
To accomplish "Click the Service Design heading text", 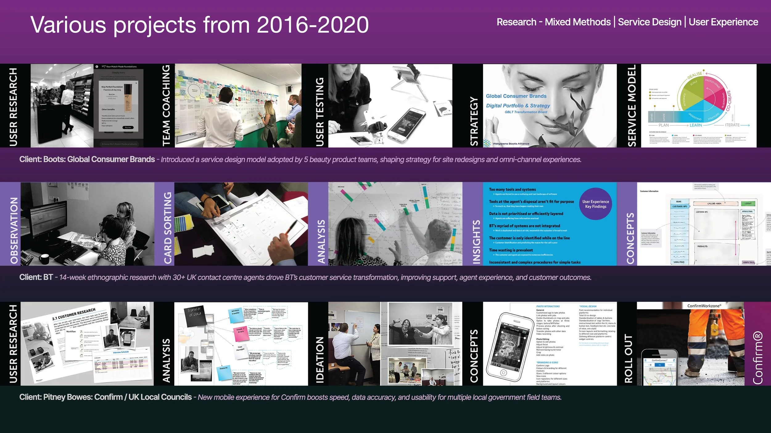I will pyautogui.click(x=649, y=22).
